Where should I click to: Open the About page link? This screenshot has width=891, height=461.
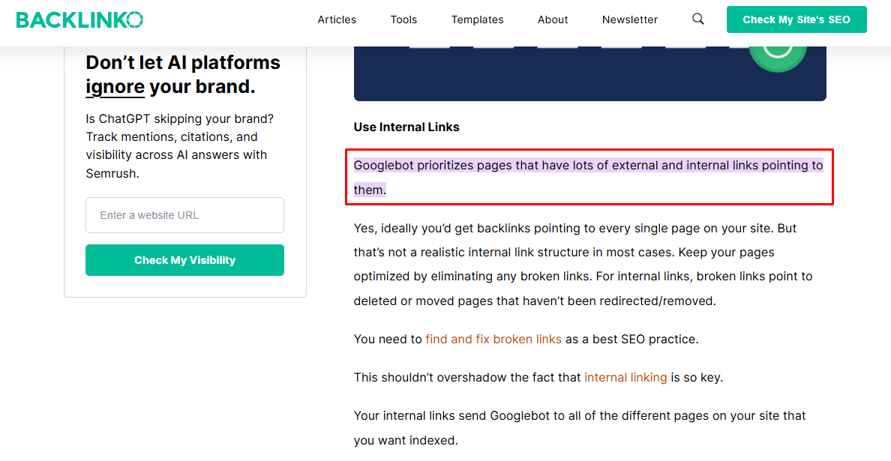[x=553, y=19]
